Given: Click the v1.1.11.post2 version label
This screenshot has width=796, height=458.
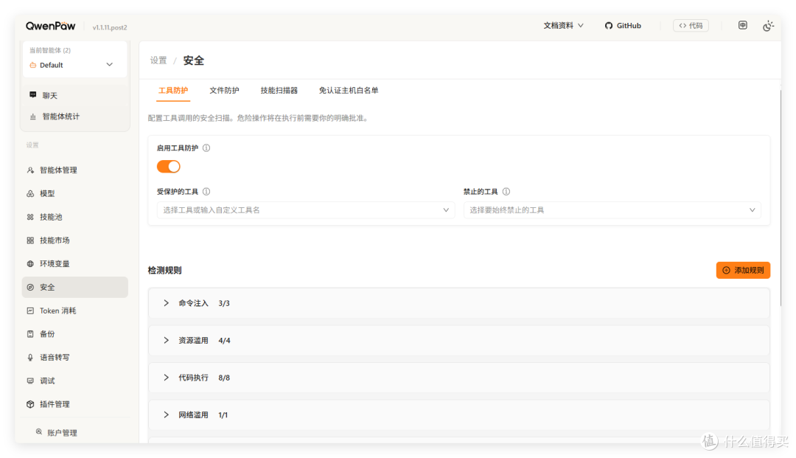Looking at the screenshot, I should 110,27.
